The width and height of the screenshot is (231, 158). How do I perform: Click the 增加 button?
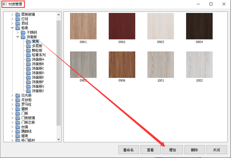[173, 150]
